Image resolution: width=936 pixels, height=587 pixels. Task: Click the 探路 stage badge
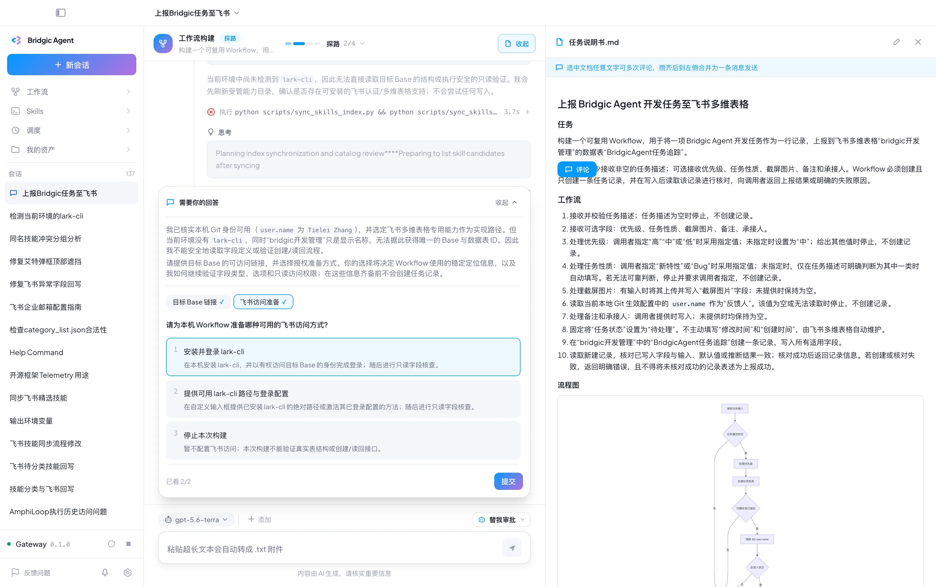click(230, 39)
